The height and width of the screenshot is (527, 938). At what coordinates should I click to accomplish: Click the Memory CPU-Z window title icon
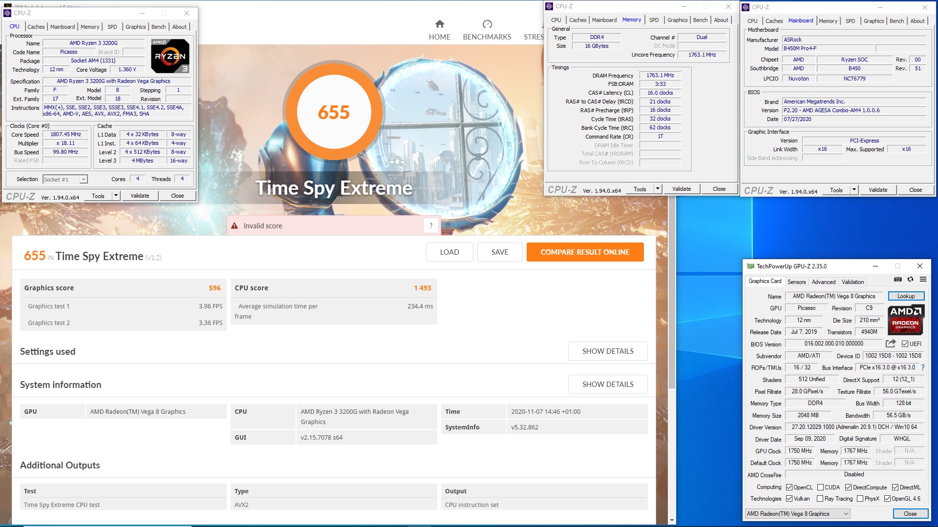tap(549, 6)
